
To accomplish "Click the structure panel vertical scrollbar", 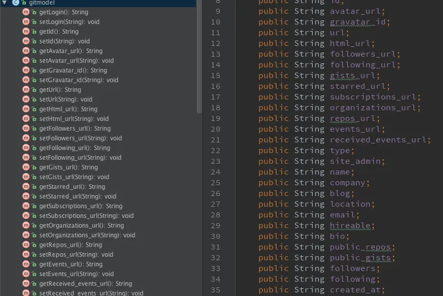I will 199,57.
